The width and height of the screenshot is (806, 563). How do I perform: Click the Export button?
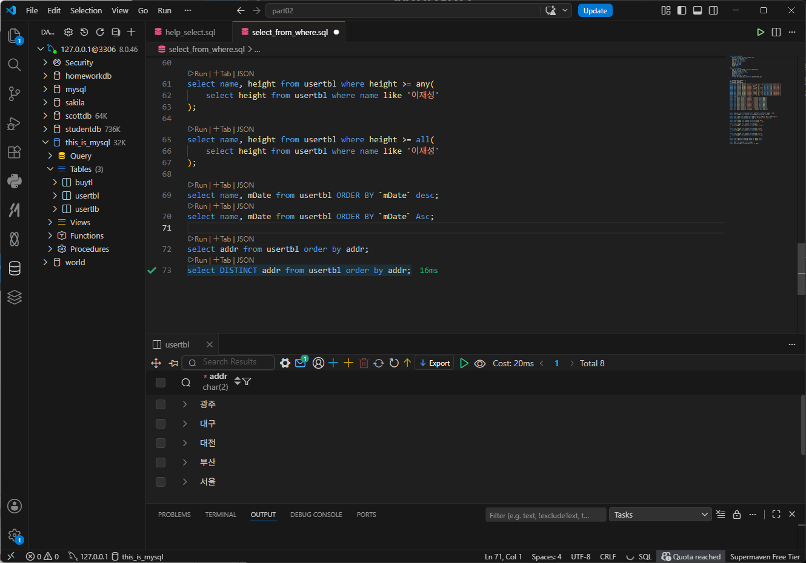click(435, 363)
